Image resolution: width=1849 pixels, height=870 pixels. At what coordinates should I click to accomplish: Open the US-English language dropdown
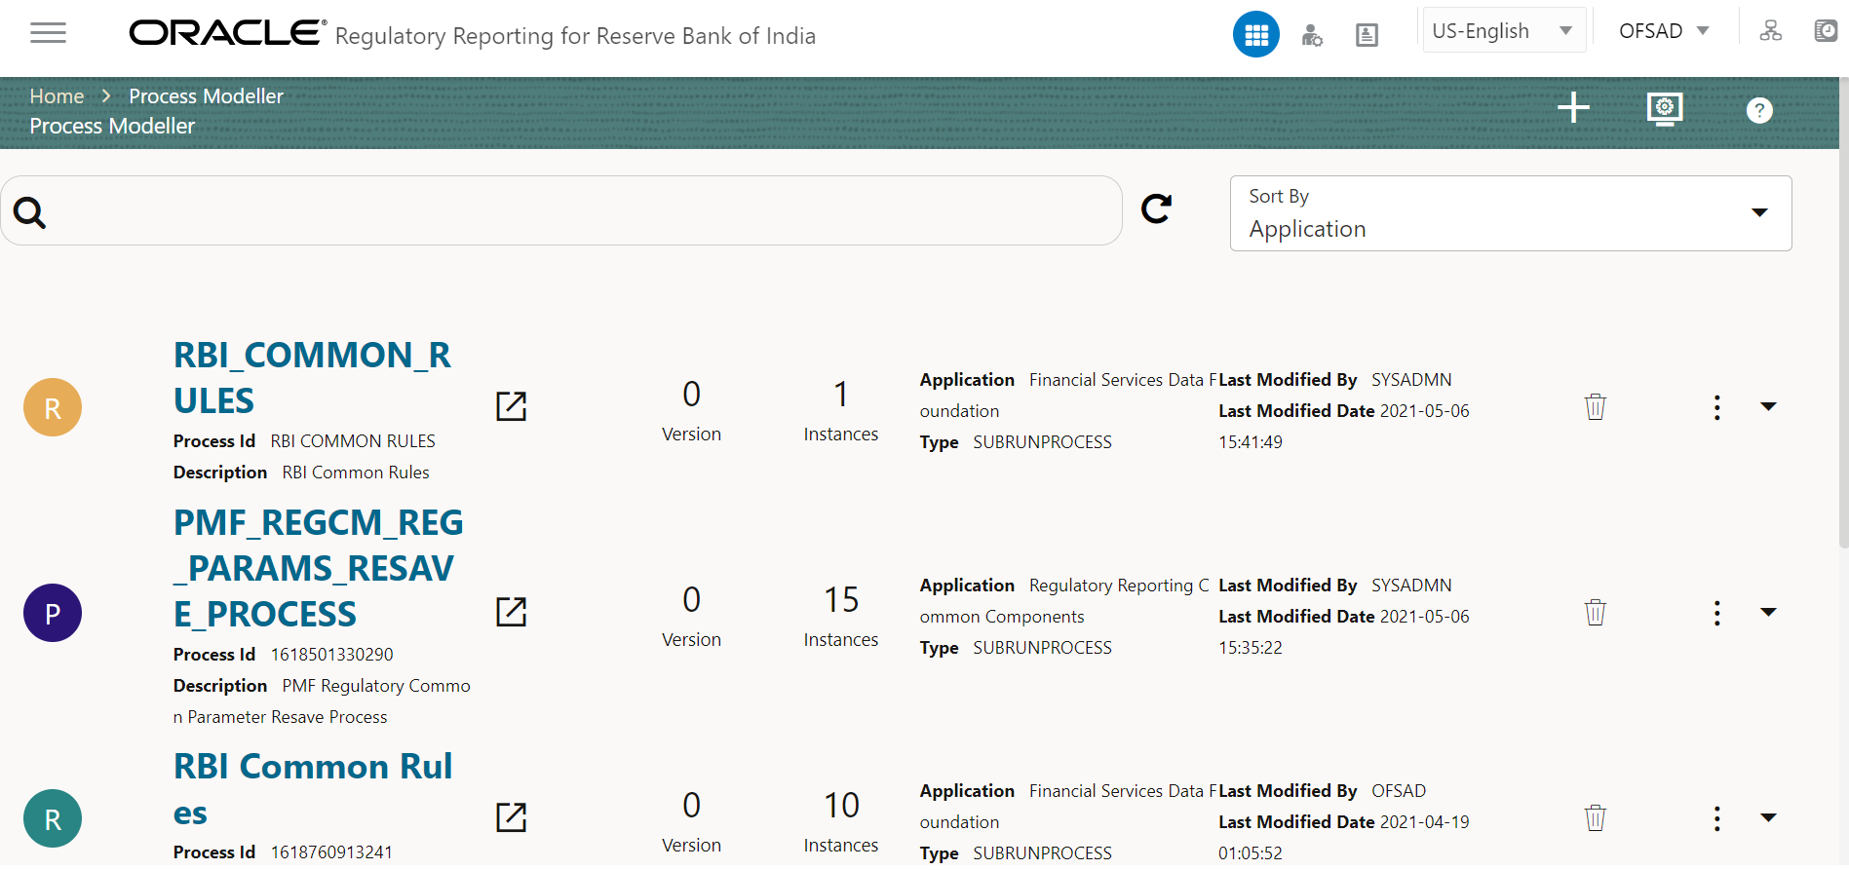click(1504, 30)
